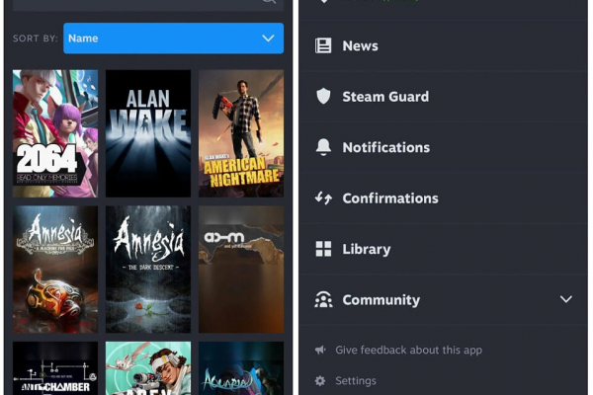Select the Library grid icon
The image size is (593, 395).
323,249
